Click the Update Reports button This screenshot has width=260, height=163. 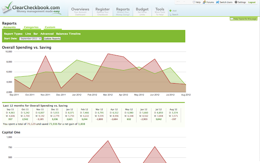(x=52, y=39)
